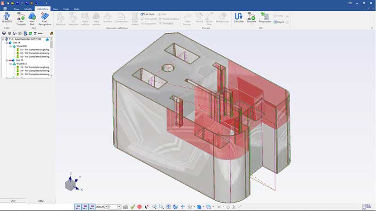The height and width of the screenshot is (211, 376).
Task: Launch Feat. Recognition tool
Action: 46,18
